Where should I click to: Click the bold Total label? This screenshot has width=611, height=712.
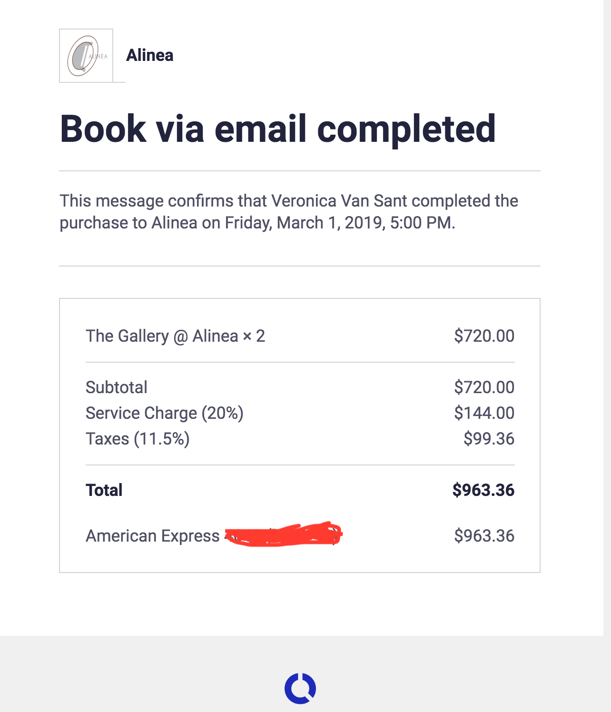click(104, 490)
